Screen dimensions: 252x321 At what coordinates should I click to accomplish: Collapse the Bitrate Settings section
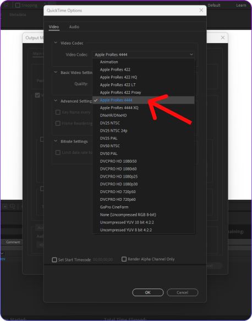[56, 141]
